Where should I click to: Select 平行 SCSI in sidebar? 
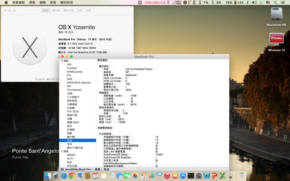(x=73, y=111)
